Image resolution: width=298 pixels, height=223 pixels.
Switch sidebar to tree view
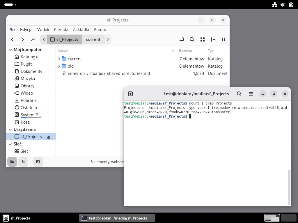(23, 162)
